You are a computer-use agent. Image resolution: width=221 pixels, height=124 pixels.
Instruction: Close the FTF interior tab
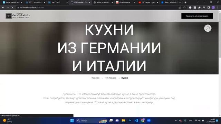pos(90,2)
